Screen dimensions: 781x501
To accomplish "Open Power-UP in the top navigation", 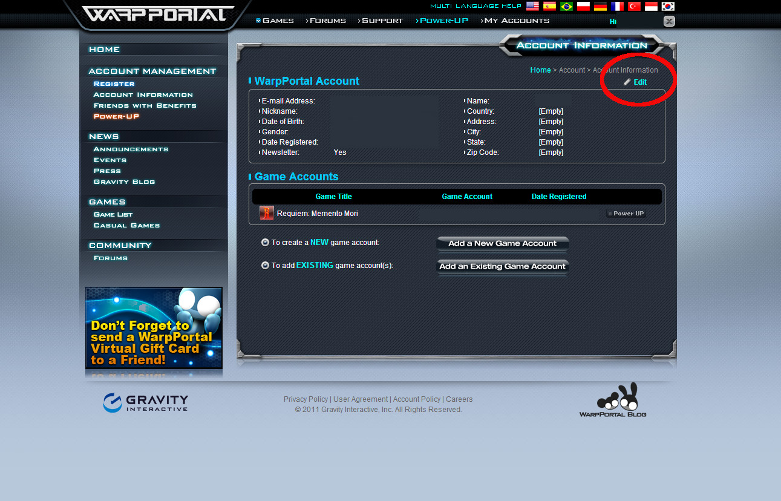I will tap(442, 21).
